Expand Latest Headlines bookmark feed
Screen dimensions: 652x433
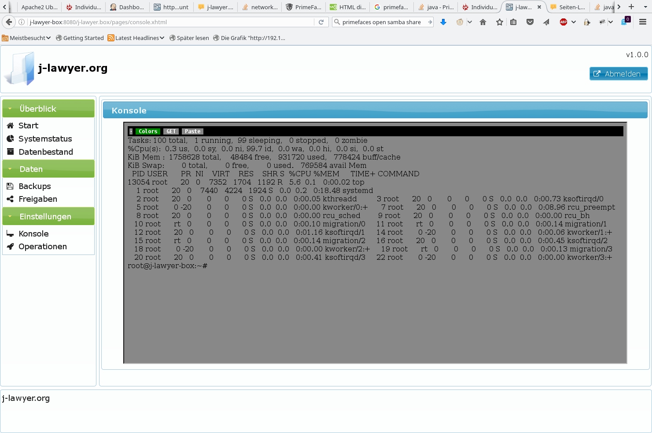click(136, 38)
